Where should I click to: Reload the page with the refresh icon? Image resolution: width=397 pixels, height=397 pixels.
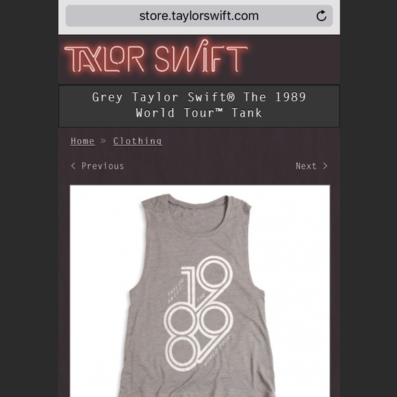321,16
